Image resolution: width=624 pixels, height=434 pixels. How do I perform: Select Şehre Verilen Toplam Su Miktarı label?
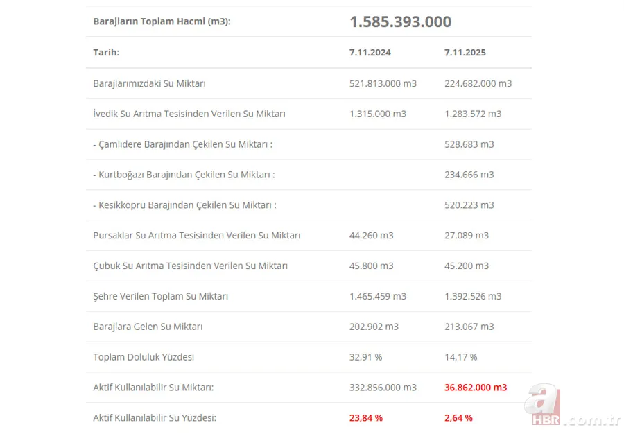(160, 296)
